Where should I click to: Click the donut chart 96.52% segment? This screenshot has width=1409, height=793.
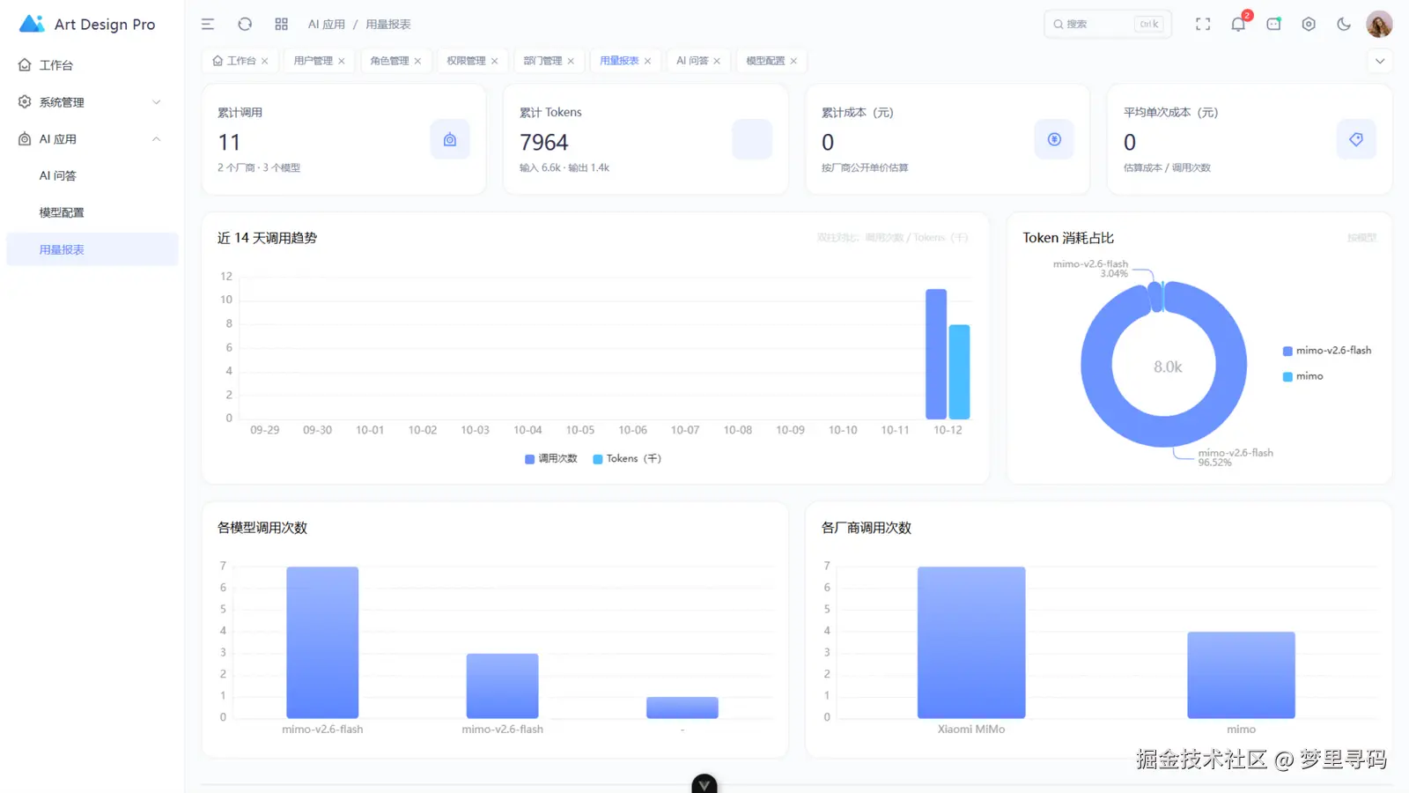point(1164,432)
